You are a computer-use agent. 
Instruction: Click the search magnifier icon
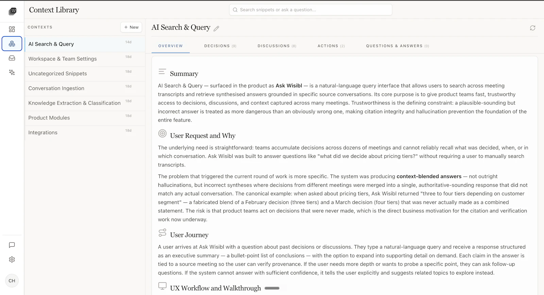pos(235,10)
